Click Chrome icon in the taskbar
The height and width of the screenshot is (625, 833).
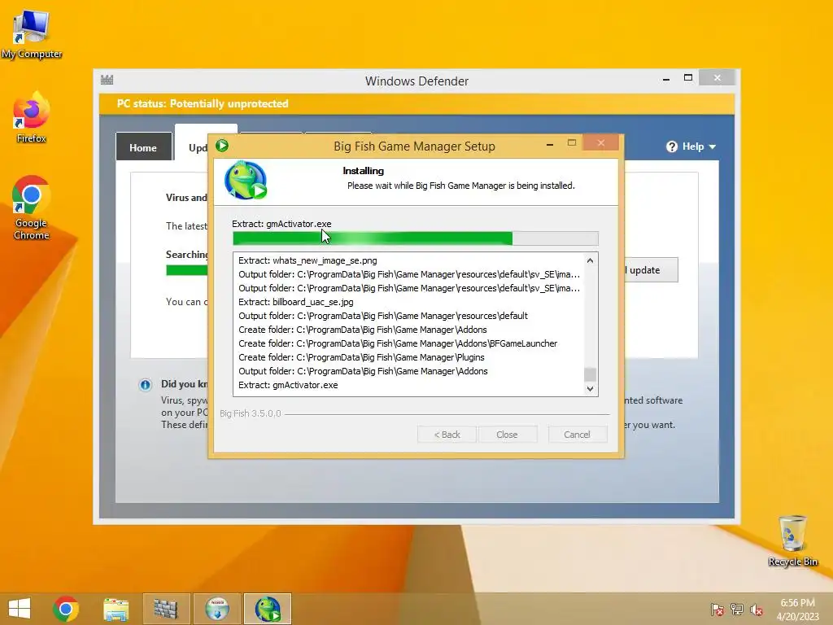coord(65,609)
